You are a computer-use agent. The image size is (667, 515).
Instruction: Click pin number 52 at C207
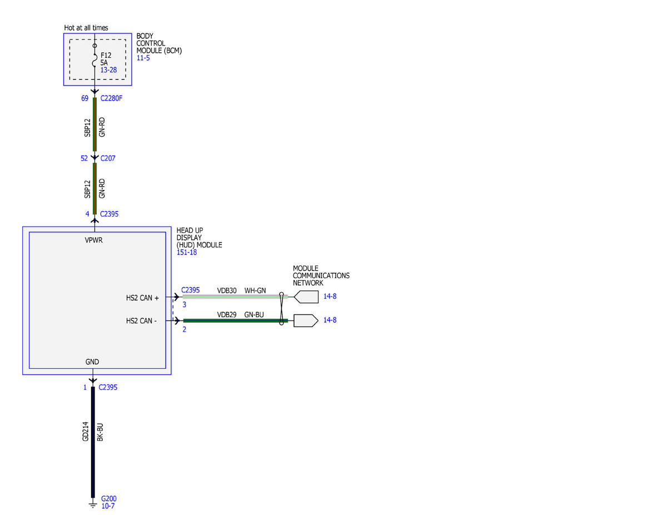coord(84,158)
